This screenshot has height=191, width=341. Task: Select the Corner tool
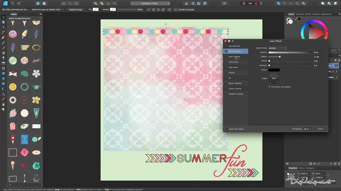[3, 32]
